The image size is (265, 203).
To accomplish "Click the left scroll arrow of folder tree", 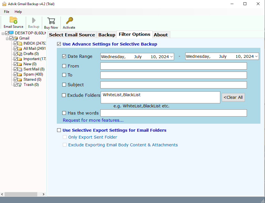I will click(2, 194).
